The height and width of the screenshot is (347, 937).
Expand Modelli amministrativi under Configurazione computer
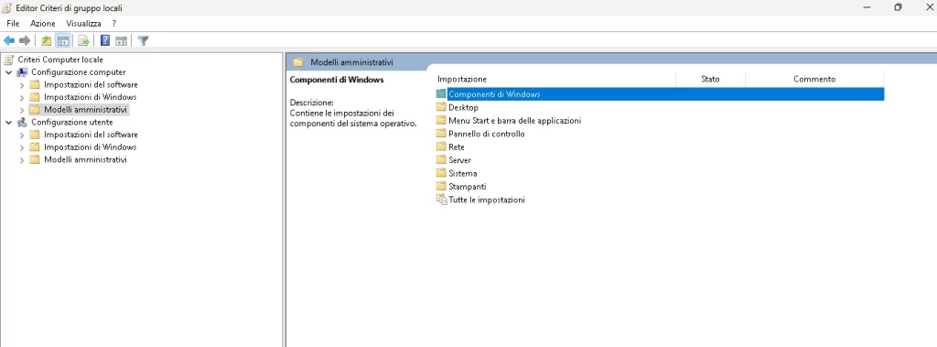(22, 110)
